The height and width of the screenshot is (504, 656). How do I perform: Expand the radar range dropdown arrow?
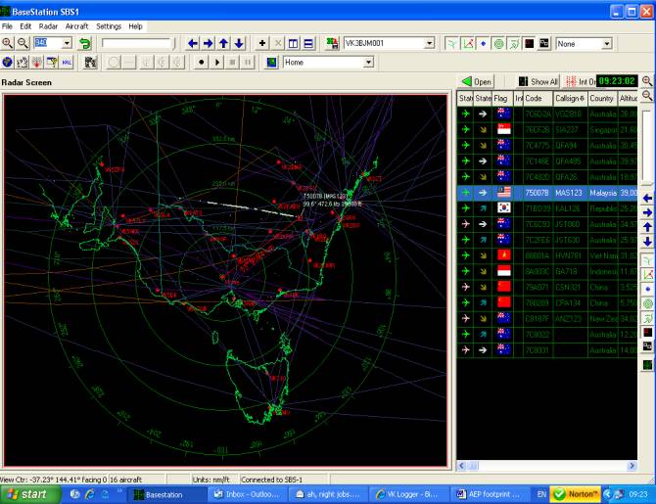pos(67,43)
